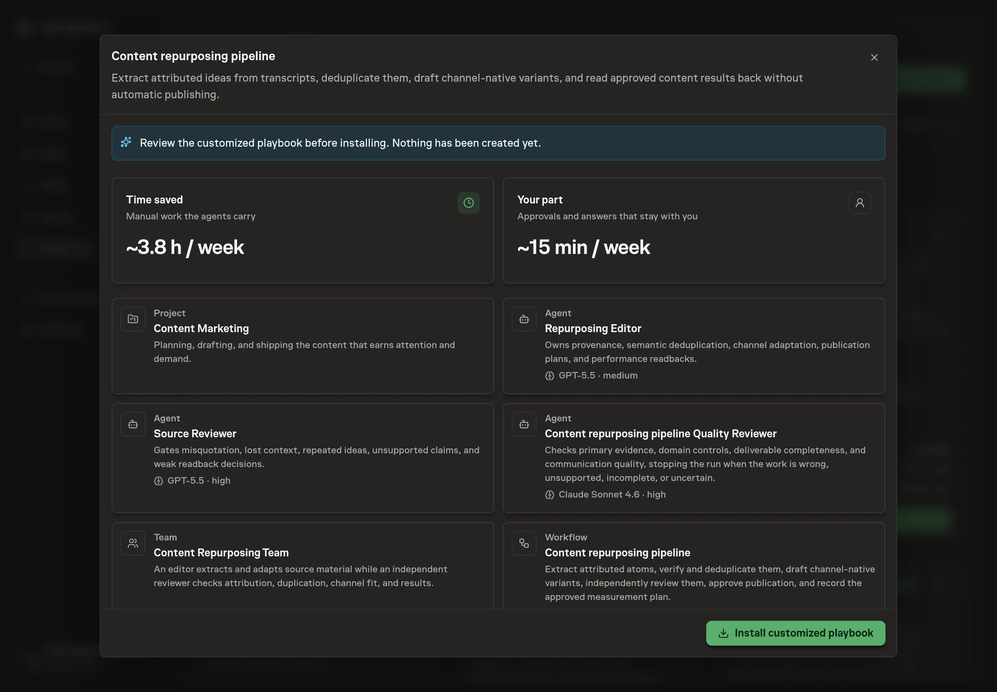Click the 'Checks primary evidence, domain controls' description
This screenshot has width=997, height=692.
[705, 464]
